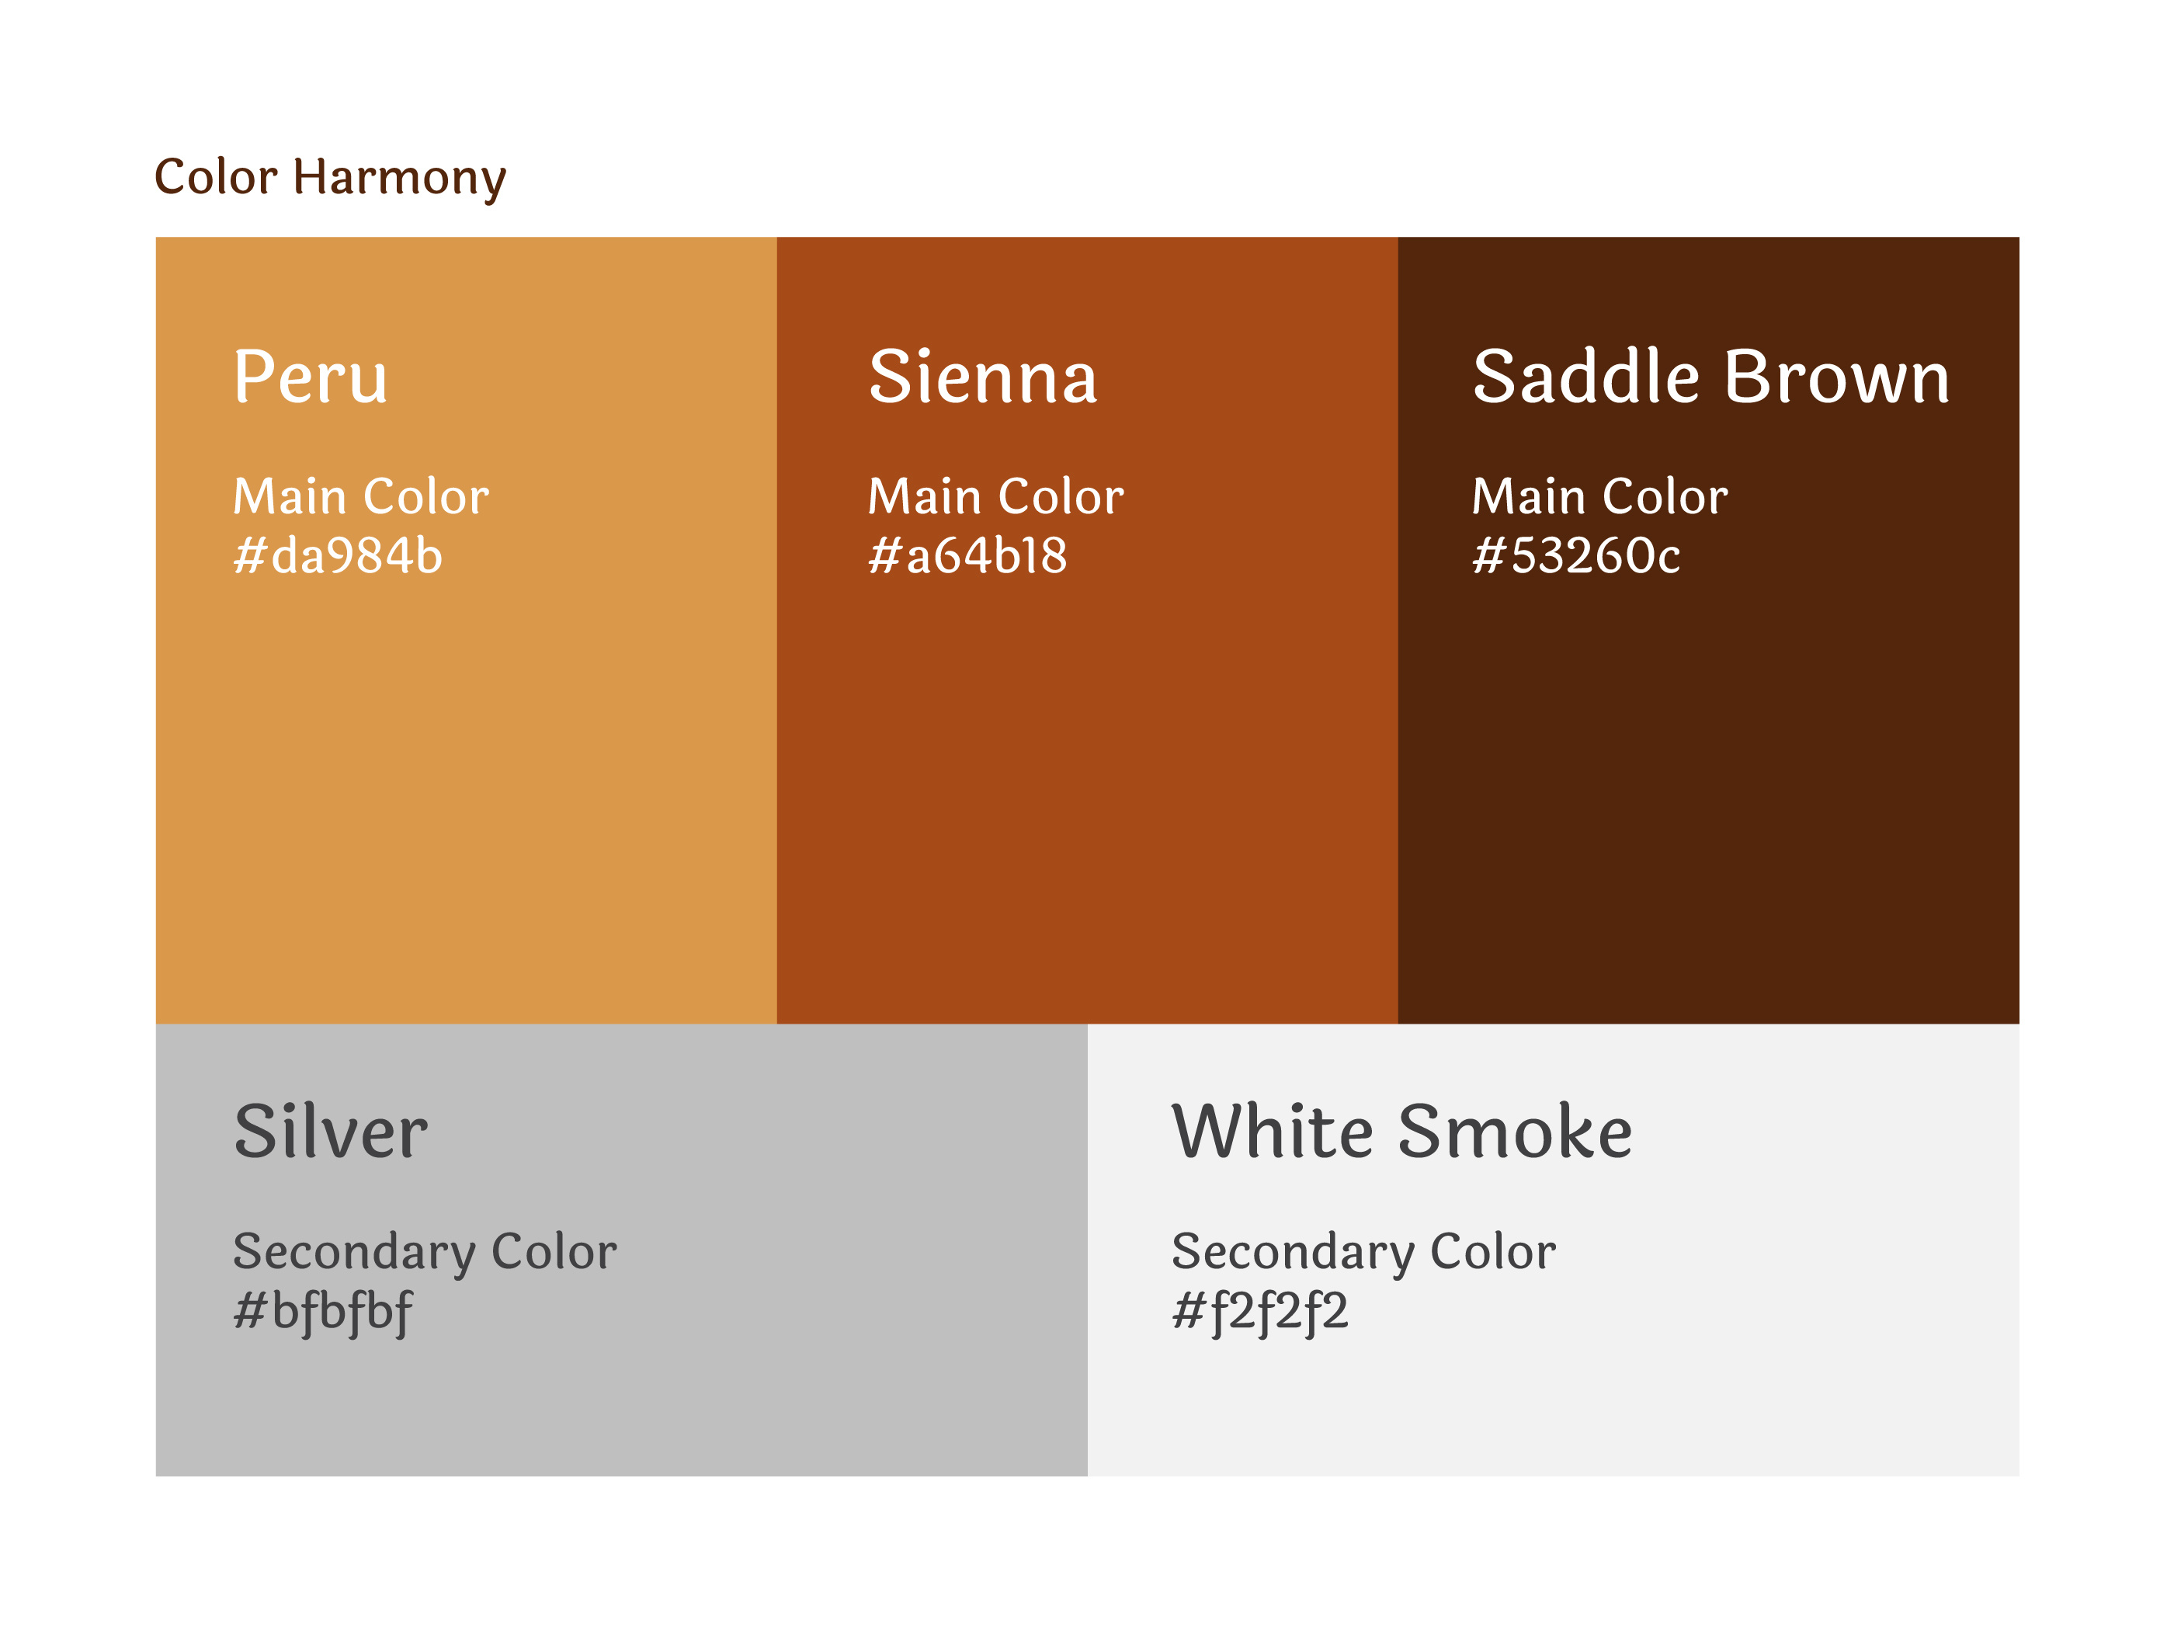Viewport: 2174px width, 1631px height.
Task: Click the Silver heading text
Action: pos(330,1131)
